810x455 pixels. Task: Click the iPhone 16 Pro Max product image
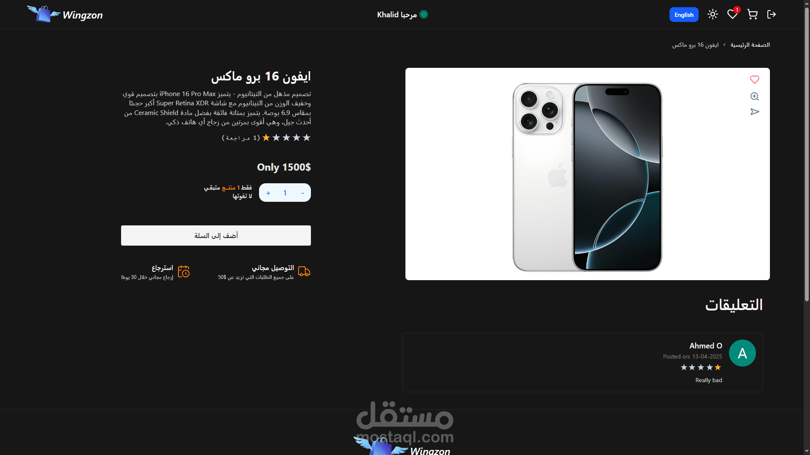pyautogui.click(x=587, y=177)
